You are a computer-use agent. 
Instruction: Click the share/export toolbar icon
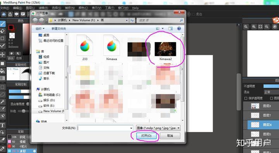pos(10,14)
